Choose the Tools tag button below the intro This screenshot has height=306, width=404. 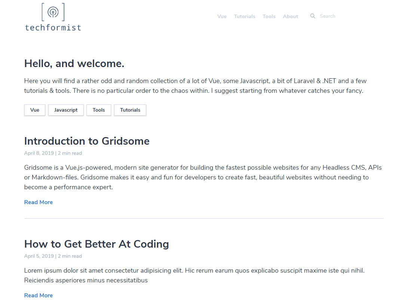(99, 110)
